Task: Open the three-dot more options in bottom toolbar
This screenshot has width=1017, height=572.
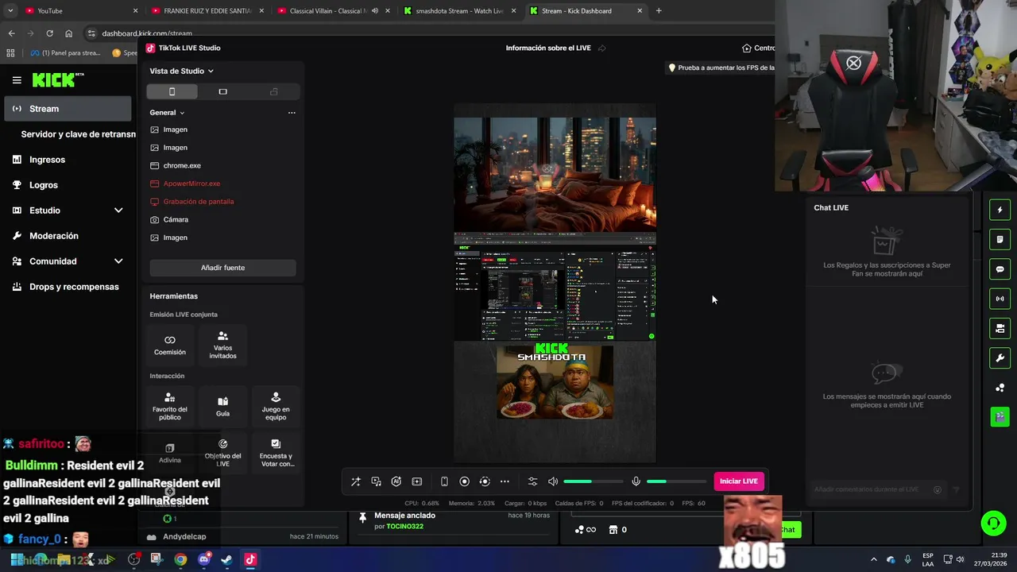Action: (x=505, y=481)
